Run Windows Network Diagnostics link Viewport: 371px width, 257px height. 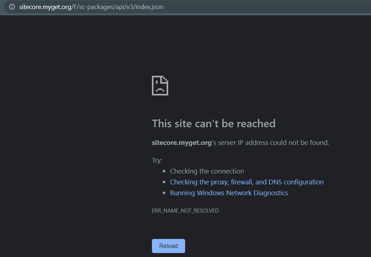pyautogui.click(x=229, y=193)
